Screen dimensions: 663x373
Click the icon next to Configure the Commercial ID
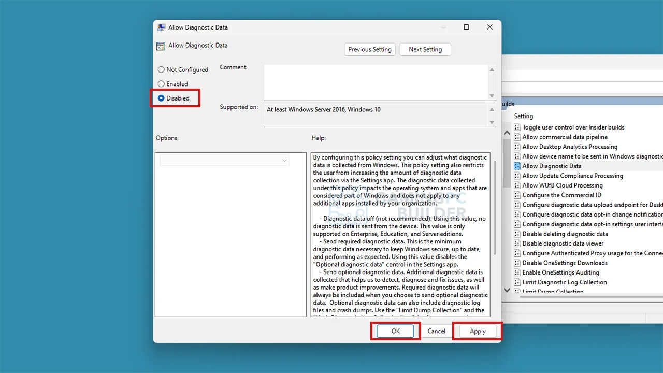pyautogui.click(x=517, y=195)
